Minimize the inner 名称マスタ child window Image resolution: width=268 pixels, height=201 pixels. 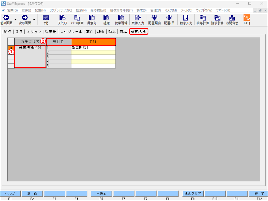(255, 10)
